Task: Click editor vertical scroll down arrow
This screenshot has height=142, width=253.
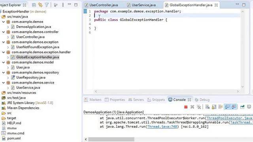Action: click(x=242, y=87)
